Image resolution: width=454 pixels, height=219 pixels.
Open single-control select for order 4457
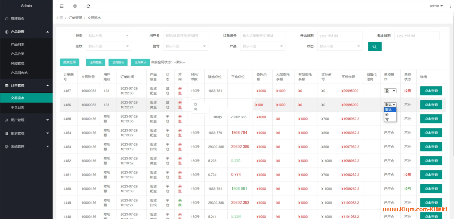pyautogui.click(x=390, y=91)
